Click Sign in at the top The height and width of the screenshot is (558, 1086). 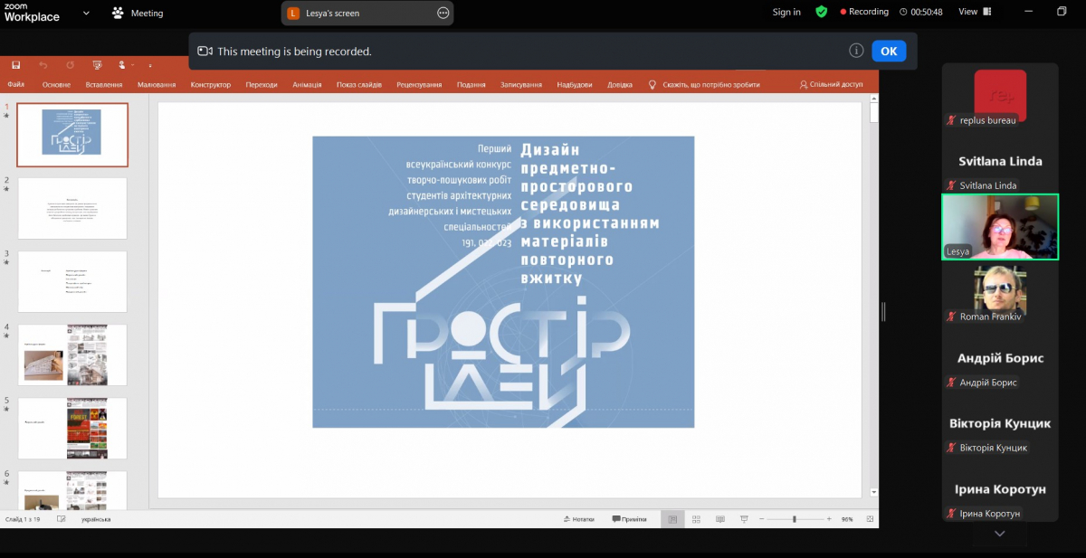click(x=786, y=12)
